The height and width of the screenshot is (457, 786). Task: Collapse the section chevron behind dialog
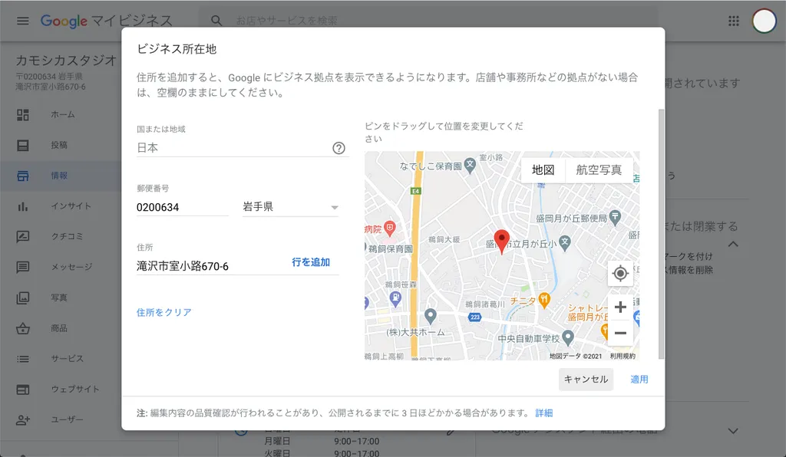tap(733, 245)
